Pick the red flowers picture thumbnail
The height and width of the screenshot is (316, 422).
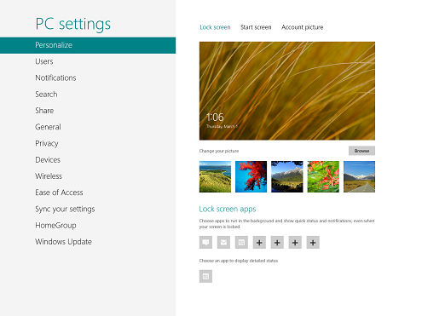coord(323,176)
